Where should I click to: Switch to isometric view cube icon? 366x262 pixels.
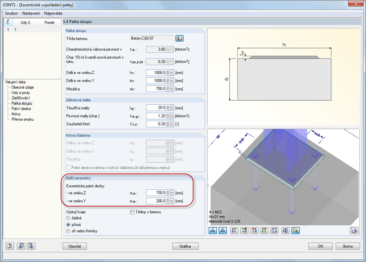click(274, 231)
